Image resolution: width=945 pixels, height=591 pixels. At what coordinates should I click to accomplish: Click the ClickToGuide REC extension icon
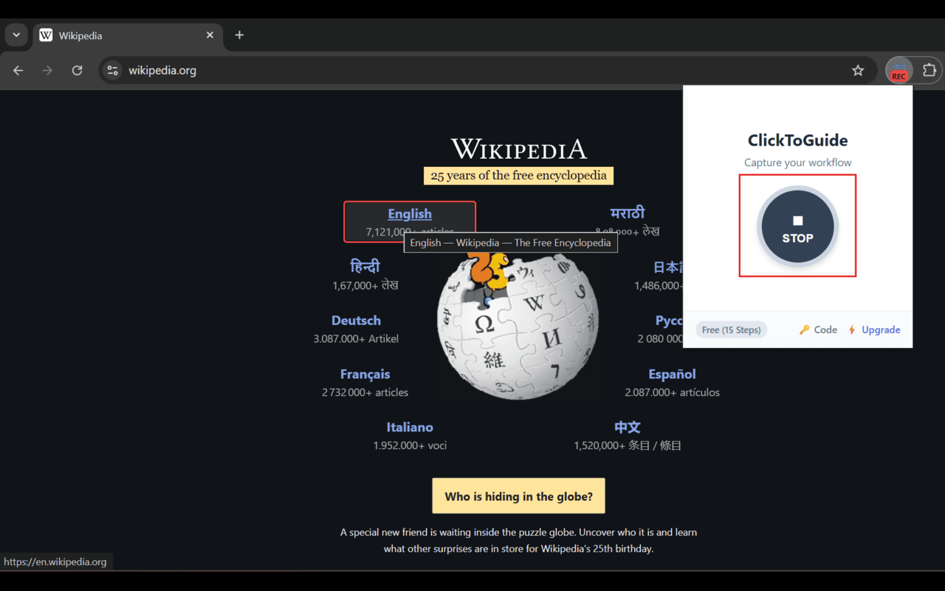click(898, 70)
